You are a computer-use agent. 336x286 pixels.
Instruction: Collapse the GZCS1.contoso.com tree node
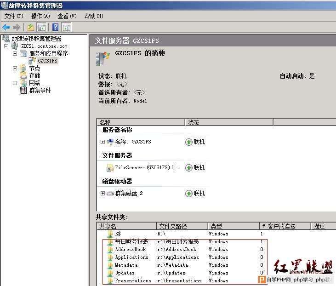(x=6, y=46)
